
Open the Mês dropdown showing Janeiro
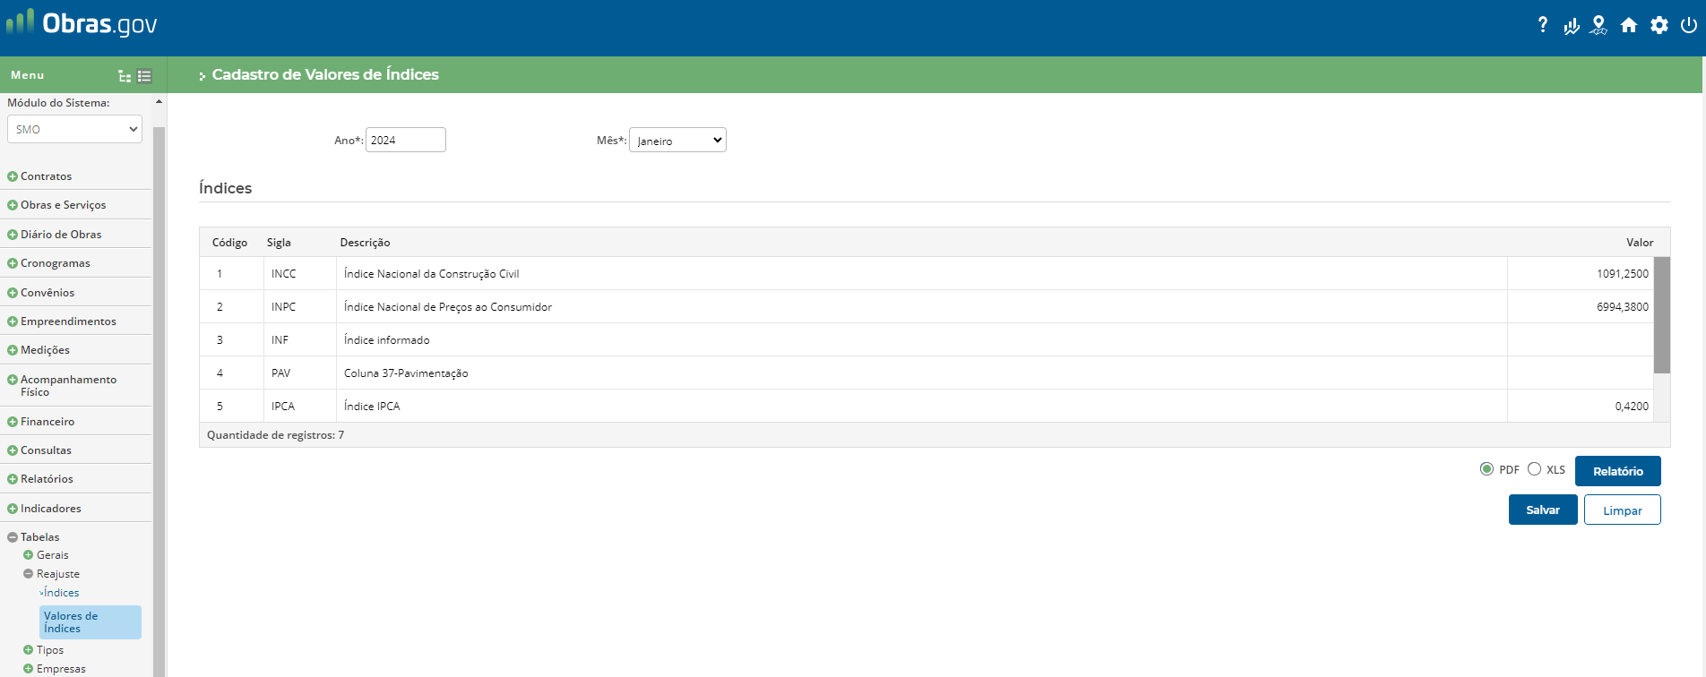pyautogui.click(x=677, y=141)
